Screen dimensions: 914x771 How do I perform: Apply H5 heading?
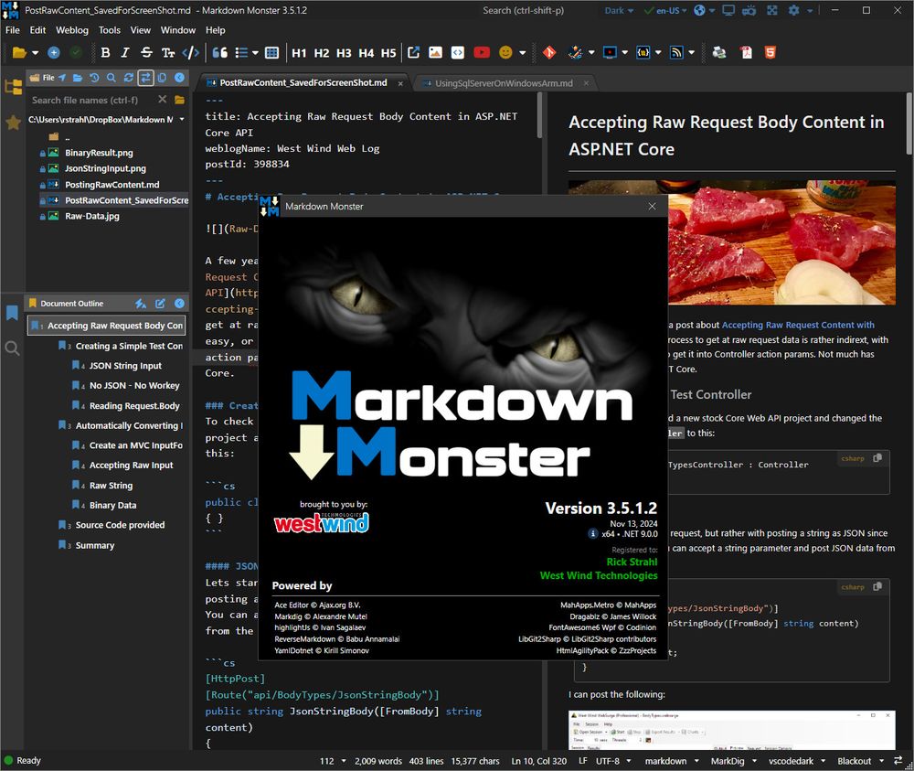[x=388, y=53]
